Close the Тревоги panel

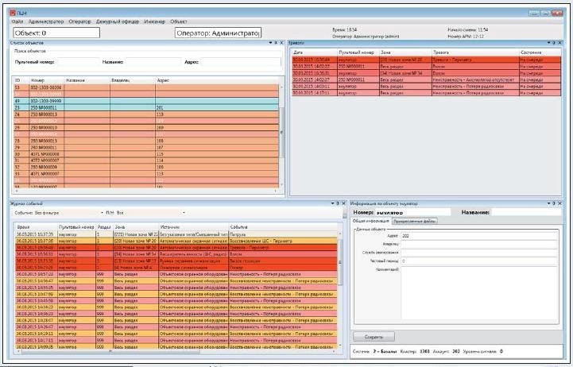[559, 42]
